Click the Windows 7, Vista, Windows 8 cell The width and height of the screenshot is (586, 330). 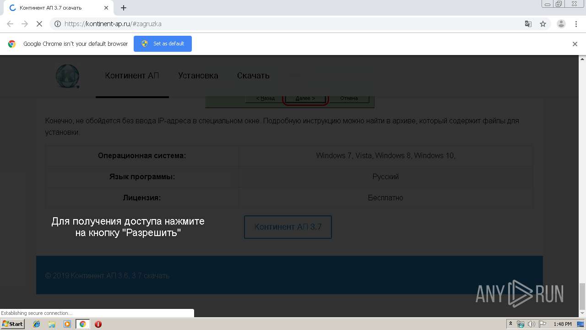pos(385,156)
